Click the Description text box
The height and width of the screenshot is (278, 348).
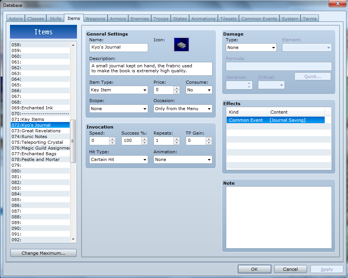(x=151, y=69)
